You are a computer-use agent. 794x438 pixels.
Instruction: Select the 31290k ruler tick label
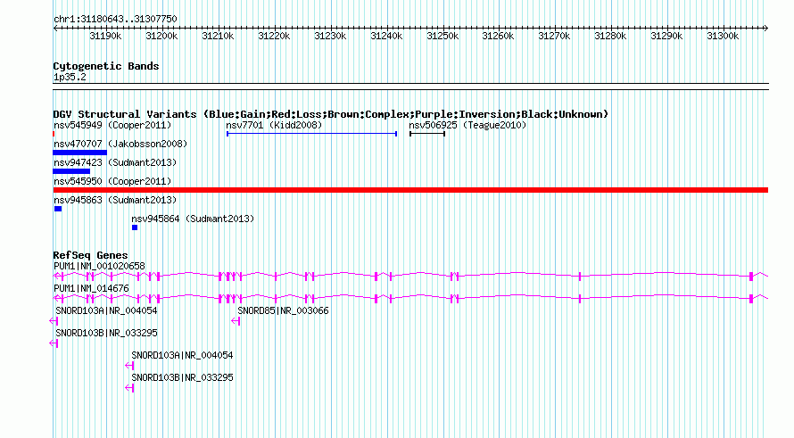pos(666,36)
